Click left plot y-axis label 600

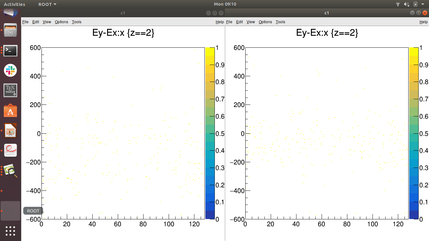point(35,48)
